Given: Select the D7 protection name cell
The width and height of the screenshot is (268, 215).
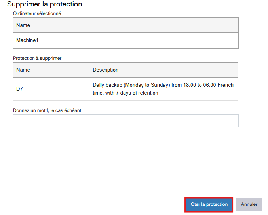Looking at the screenshot, I should [20, 89].
